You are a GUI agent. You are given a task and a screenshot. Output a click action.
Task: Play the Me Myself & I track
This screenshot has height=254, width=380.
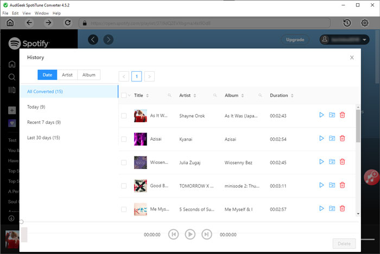[x=321, y=208]
